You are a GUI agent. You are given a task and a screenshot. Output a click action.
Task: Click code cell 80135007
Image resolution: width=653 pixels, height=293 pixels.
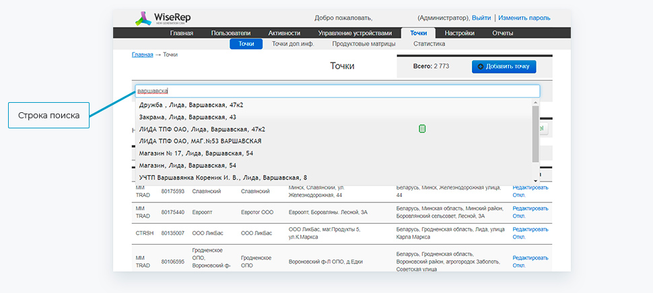click(173, 233)
